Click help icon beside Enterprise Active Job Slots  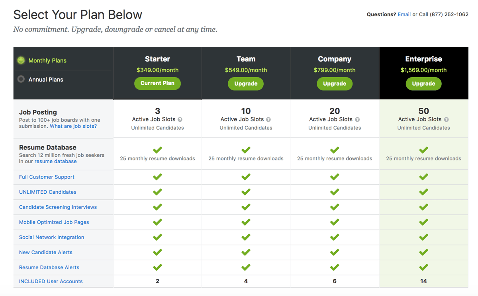coord(446,119)
